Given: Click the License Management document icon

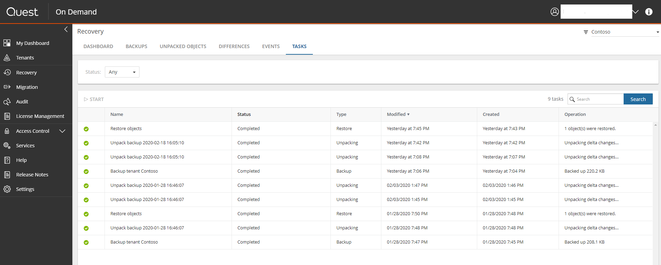Looking at the screenshot, I should (x=7, y=116).
